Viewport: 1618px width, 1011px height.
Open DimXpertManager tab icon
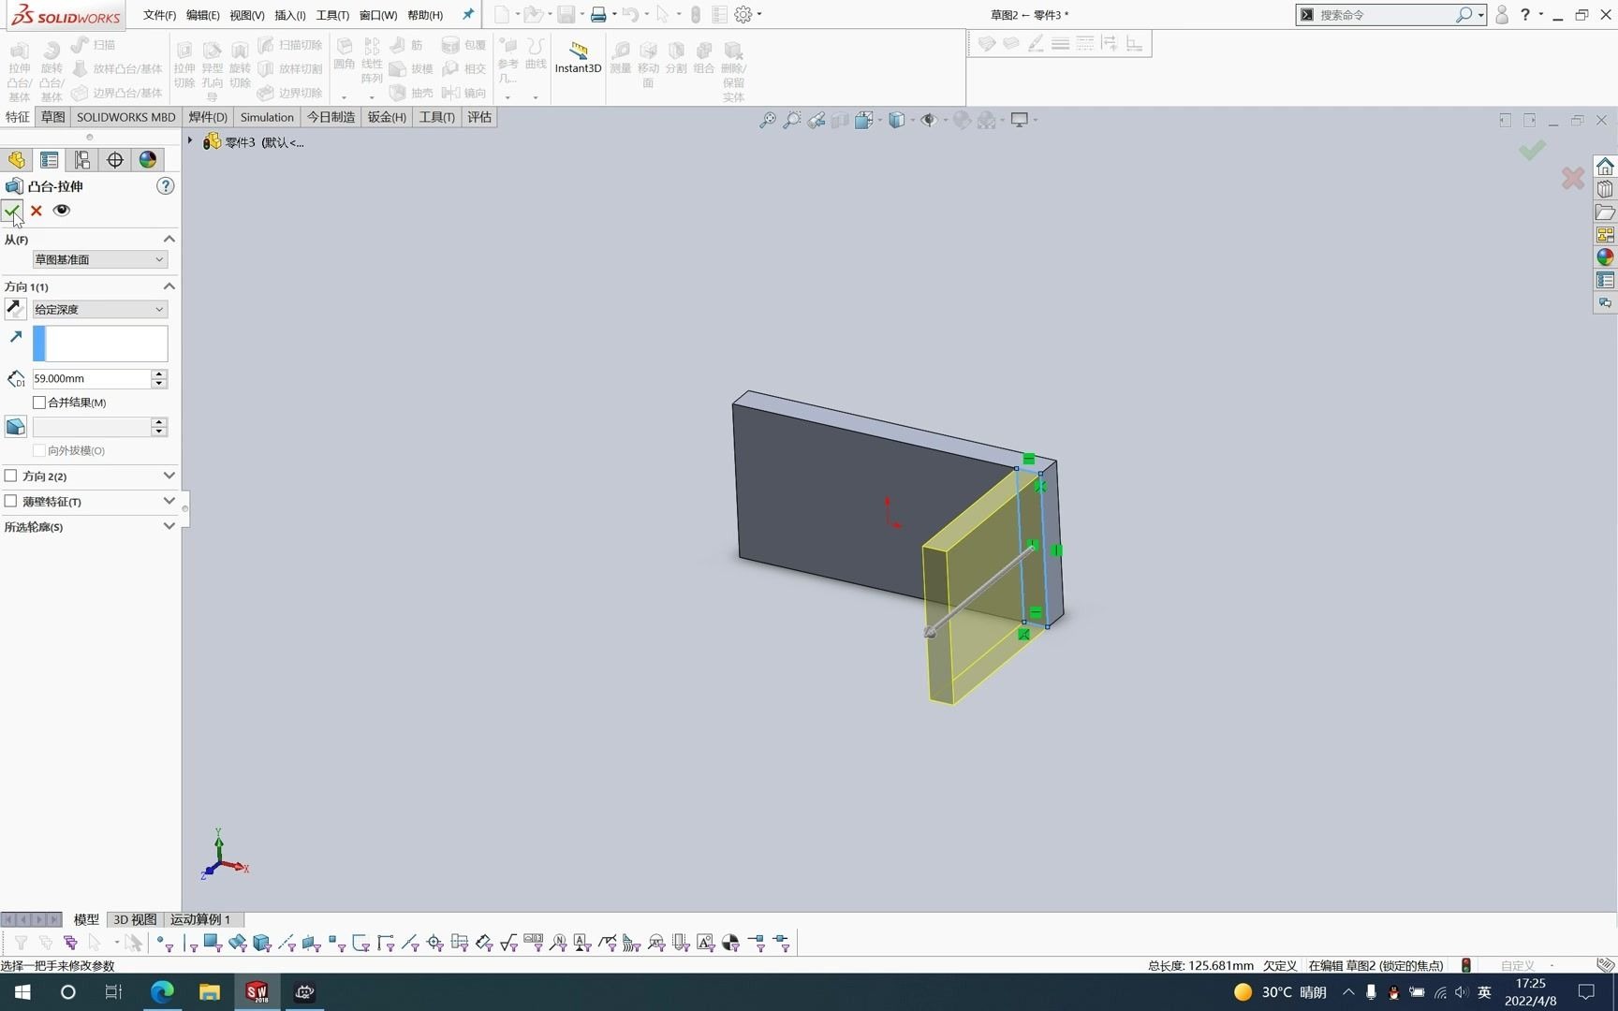115,160
